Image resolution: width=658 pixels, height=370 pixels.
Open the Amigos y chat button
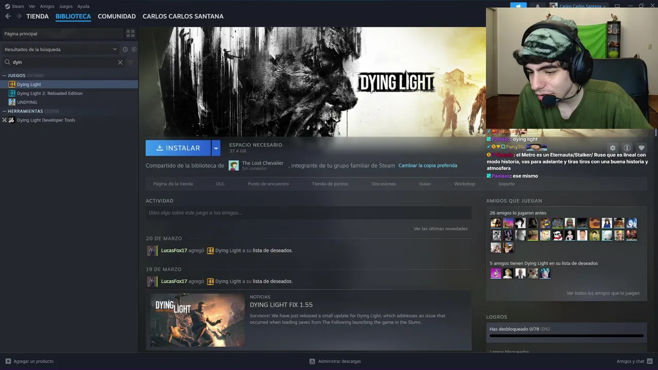(x=635, y=361)
